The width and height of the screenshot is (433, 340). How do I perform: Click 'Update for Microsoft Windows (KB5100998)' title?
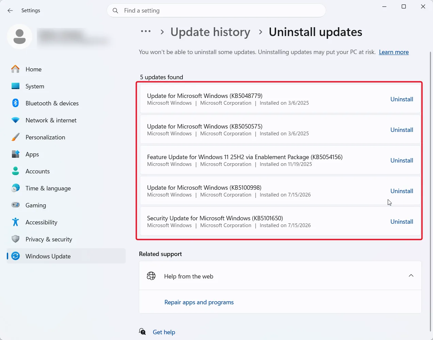[204, 188]
